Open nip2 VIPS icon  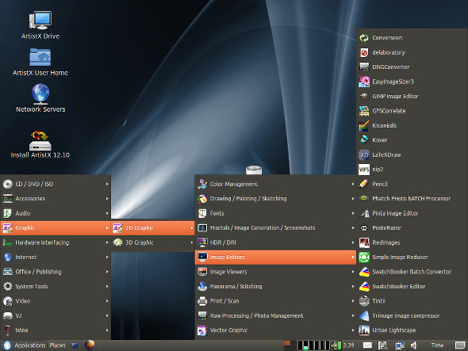pyautogui.click(x=364, y=170)
